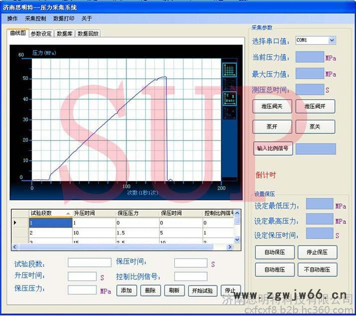Open the COM1 serial port dropdown
356x316 pixels.
(332, 40)
